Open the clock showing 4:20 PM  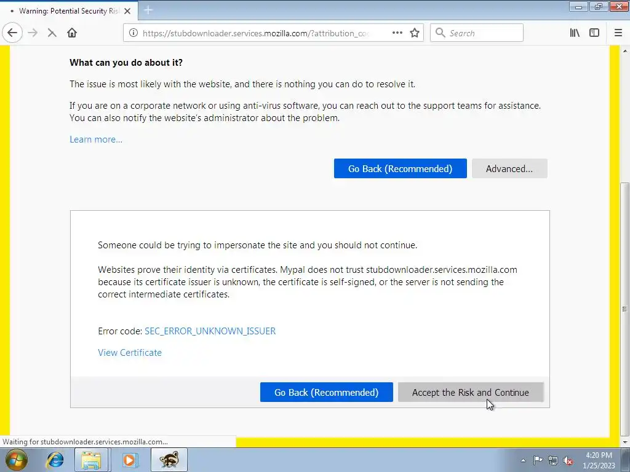pyautogui.click(x=599, y=460)
